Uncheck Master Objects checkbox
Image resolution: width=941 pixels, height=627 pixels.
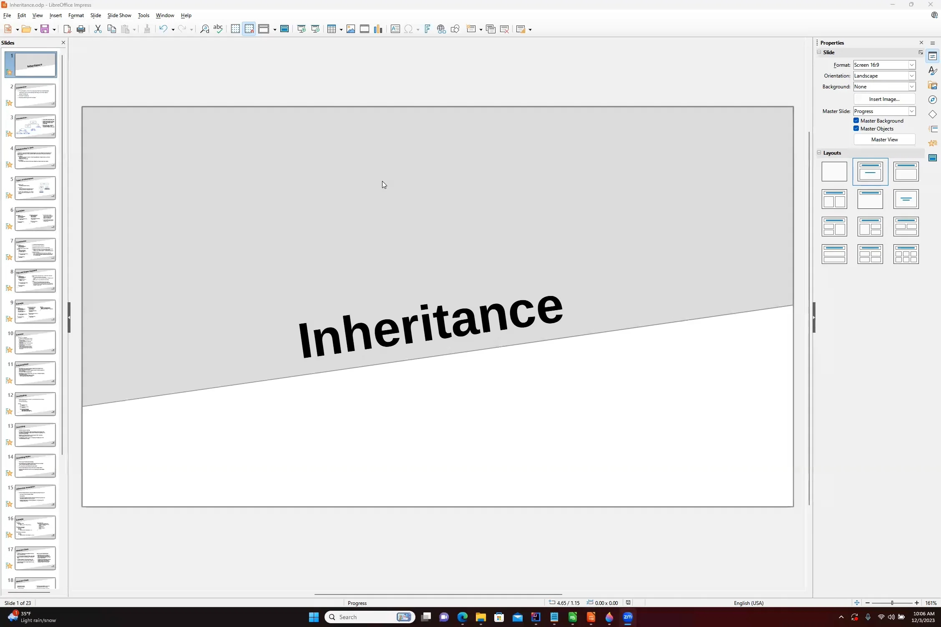[856, 128]
